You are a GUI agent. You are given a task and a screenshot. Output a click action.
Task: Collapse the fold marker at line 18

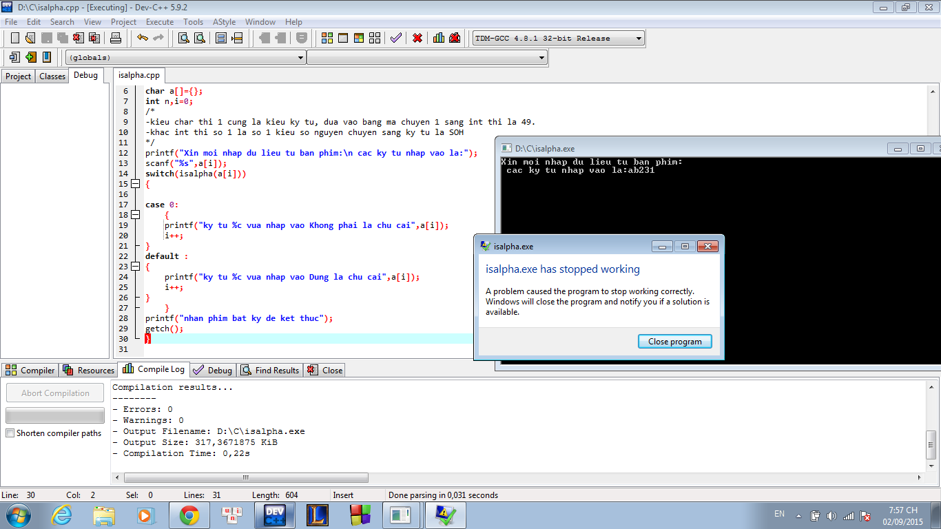(136, 215)
